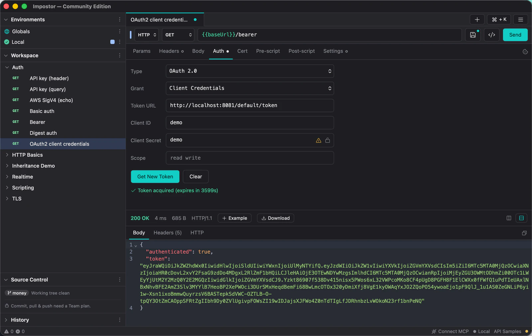
Task: Open Workspace section options menu
Action: 120,55
